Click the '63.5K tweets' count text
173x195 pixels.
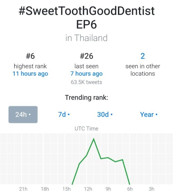pos(86,82)
